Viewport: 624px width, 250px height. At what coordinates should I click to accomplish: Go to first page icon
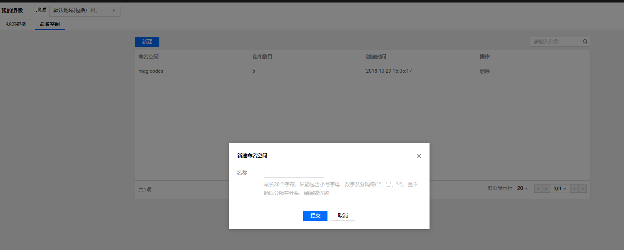click(538, 189)
